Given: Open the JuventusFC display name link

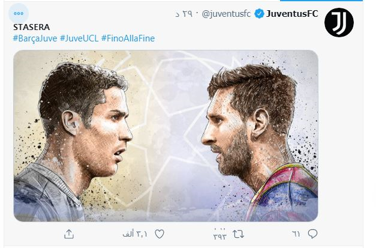Looking at the screenshot, I should tap(292, 14).
